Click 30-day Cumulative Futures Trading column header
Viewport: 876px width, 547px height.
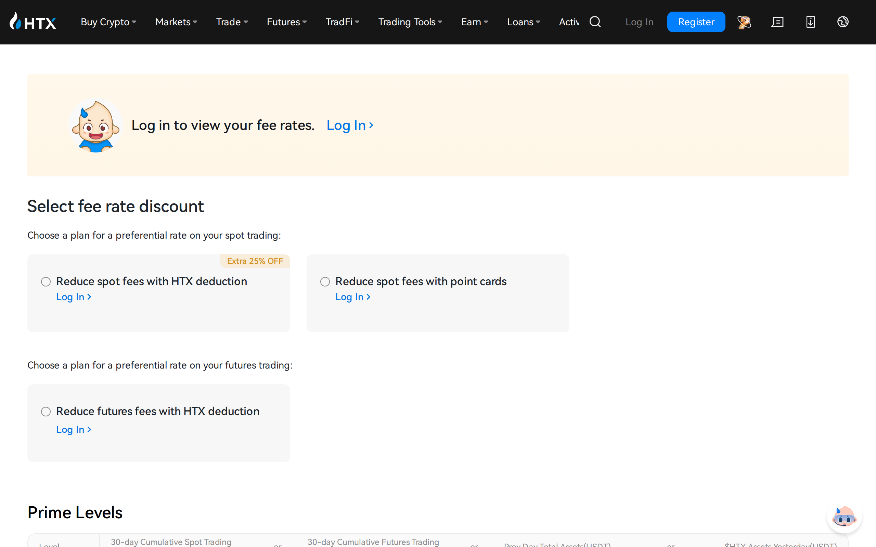pos(373,542)
